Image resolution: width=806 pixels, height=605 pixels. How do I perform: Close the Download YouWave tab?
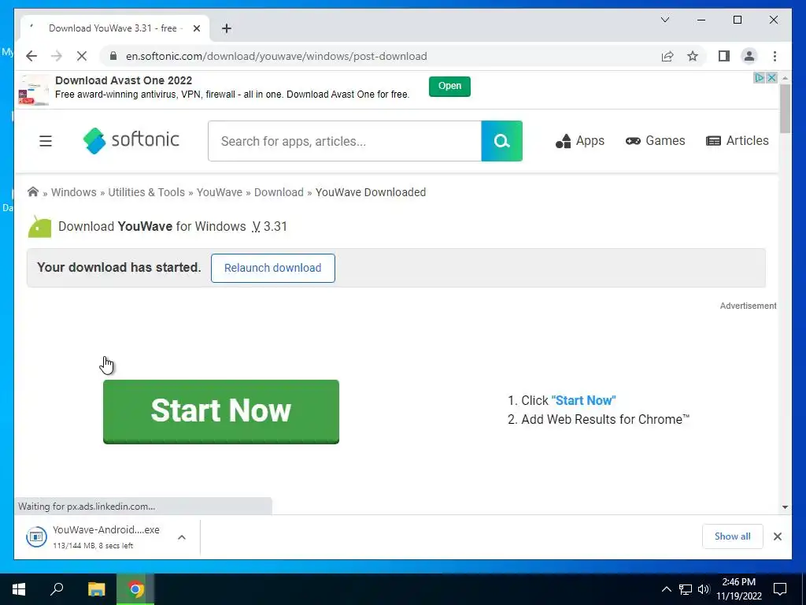(x=196, y=28)
